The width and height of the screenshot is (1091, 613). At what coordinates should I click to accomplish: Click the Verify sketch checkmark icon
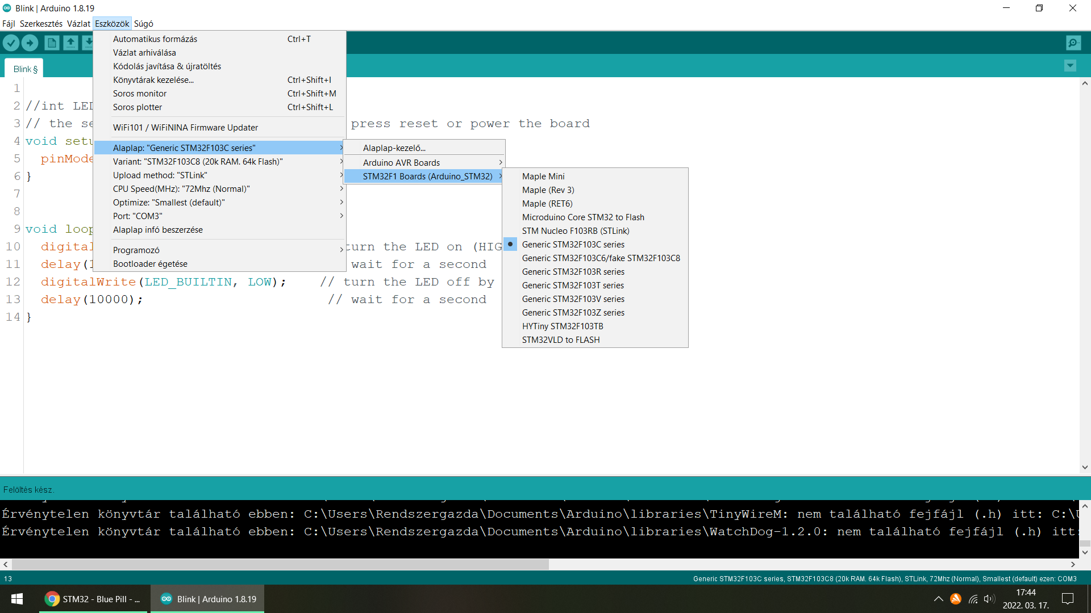click(x=11, y=43)
